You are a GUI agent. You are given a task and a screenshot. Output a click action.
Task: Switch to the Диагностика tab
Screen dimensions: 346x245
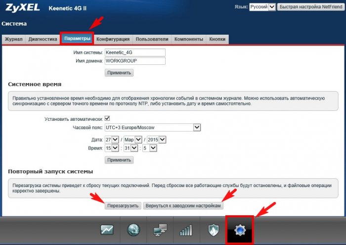point(43,39)
